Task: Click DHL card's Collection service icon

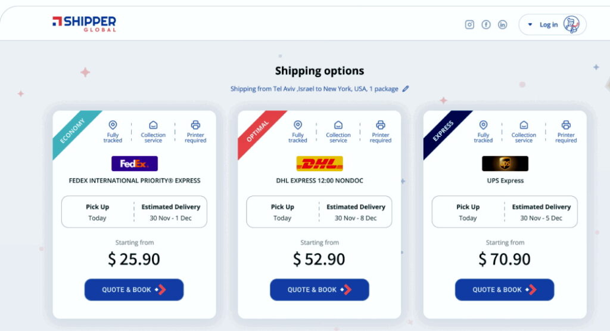Action: click(338, 125)
